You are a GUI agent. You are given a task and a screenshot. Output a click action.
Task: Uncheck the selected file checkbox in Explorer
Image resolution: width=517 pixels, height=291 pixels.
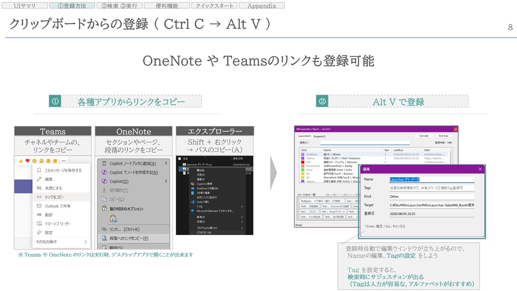tap(181, 169)
